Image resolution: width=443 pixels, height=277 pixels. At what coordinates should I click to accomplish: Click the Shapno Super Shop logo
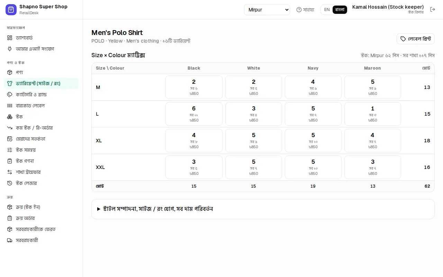11,10
